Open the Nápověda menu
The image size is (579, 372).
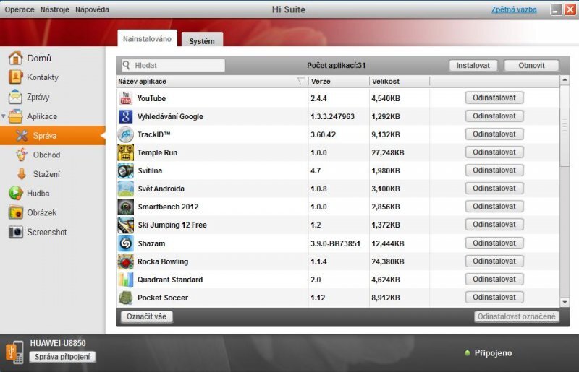[92, 9]
